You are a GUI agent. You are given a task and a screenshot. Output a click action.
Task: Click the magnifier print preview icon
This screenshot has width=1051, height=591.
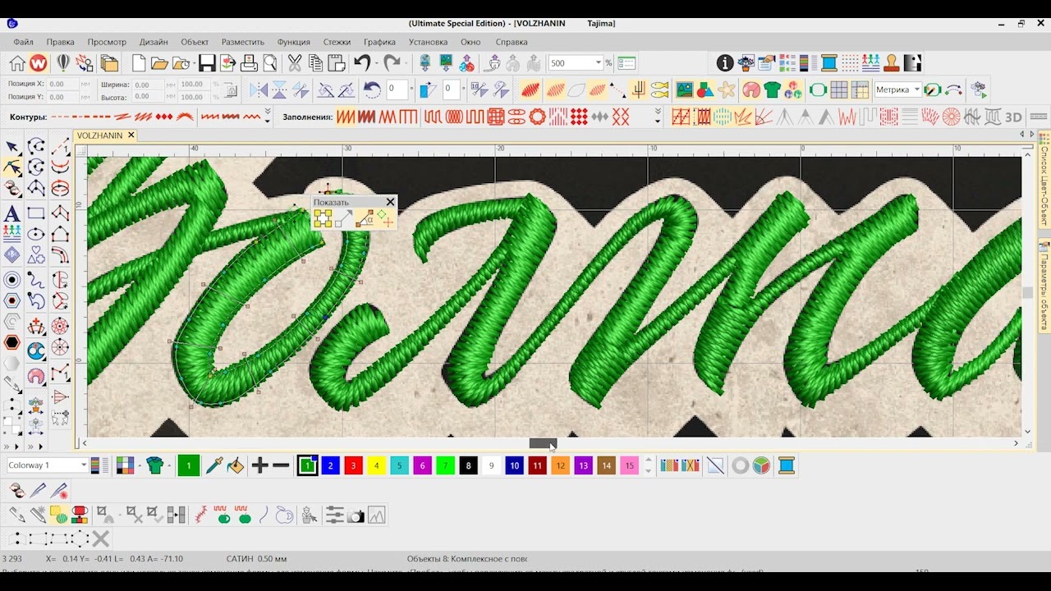point(269,63)
